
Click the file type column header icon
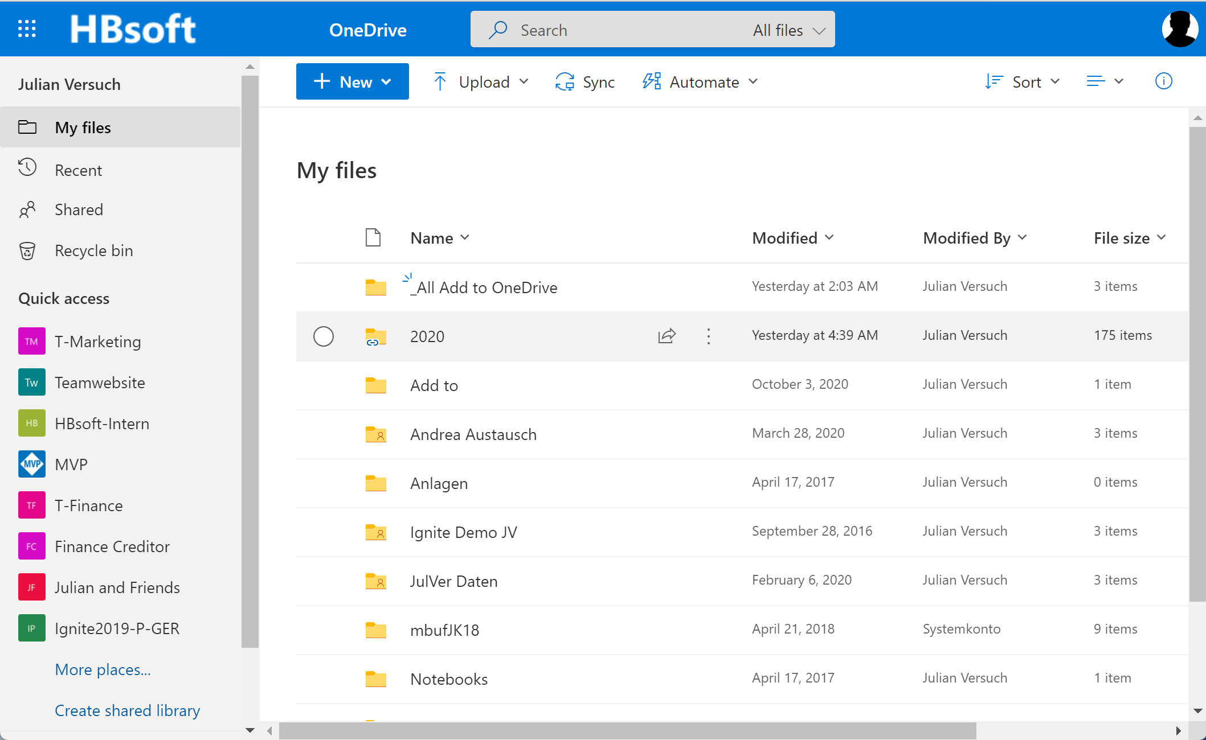[373, 237]
